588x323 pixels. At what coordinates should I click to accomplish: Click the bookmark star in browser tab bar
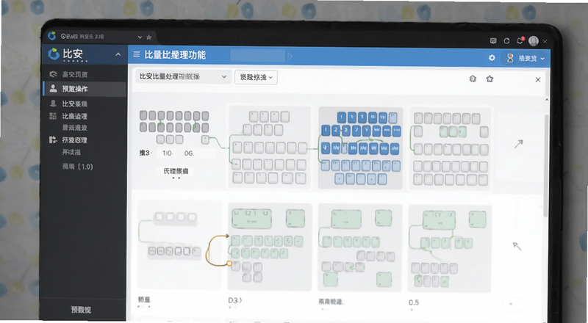click(149, 37)
